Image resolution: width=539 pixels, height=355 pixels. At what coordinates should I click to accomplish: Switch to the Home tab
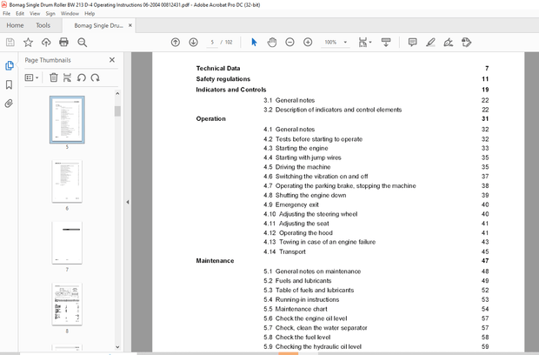coord(15,25)
